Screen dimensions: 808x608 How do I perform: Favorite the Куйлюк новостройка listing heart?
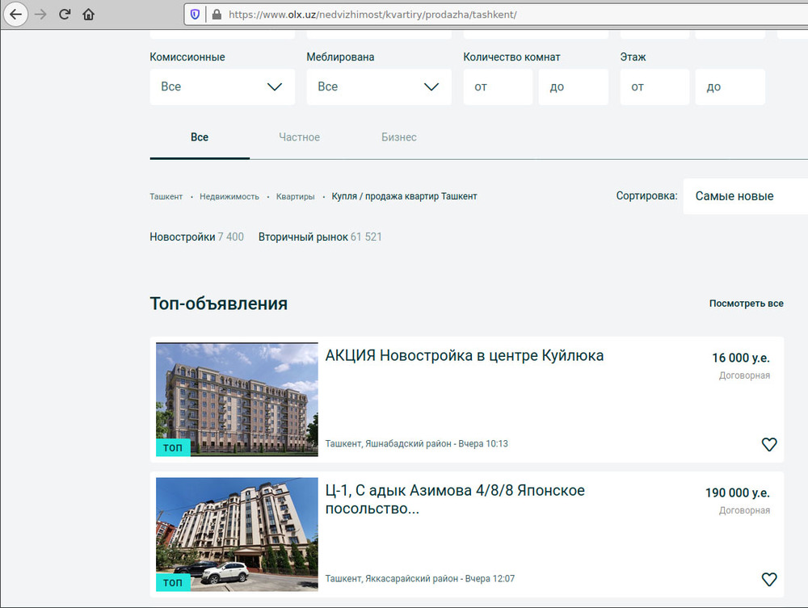tap(768, 444)
